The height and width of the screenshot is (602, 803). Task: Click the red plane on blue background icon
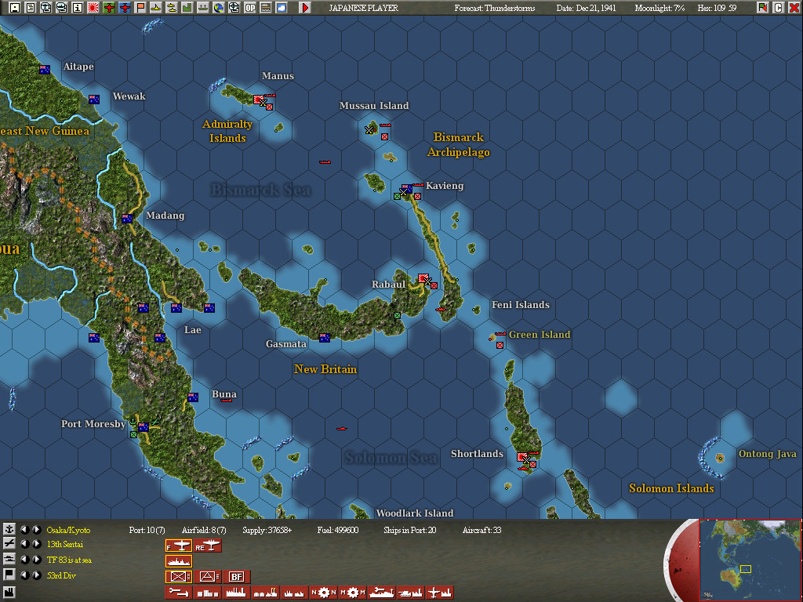[x=125, y=8]
